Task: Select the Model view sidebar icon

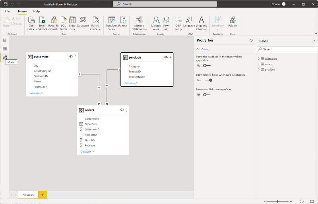Action: tap(5, 57)
